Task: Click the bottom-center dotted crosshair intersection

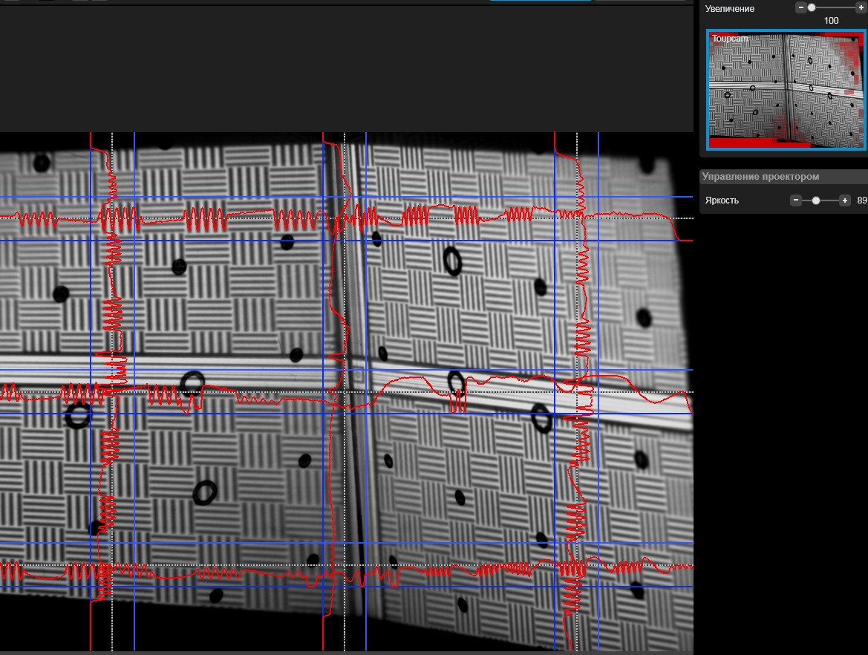Action: [345, 566]
